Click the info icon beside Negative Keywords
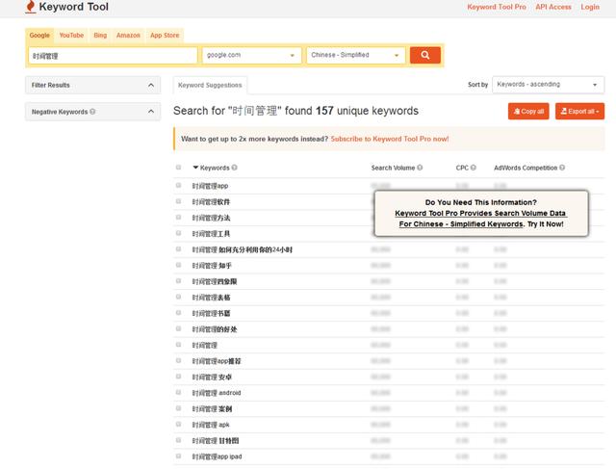616x469 pixels. (92, 112)
